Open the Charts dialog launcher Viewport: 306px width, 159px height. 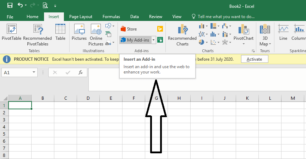coord(253,51)
